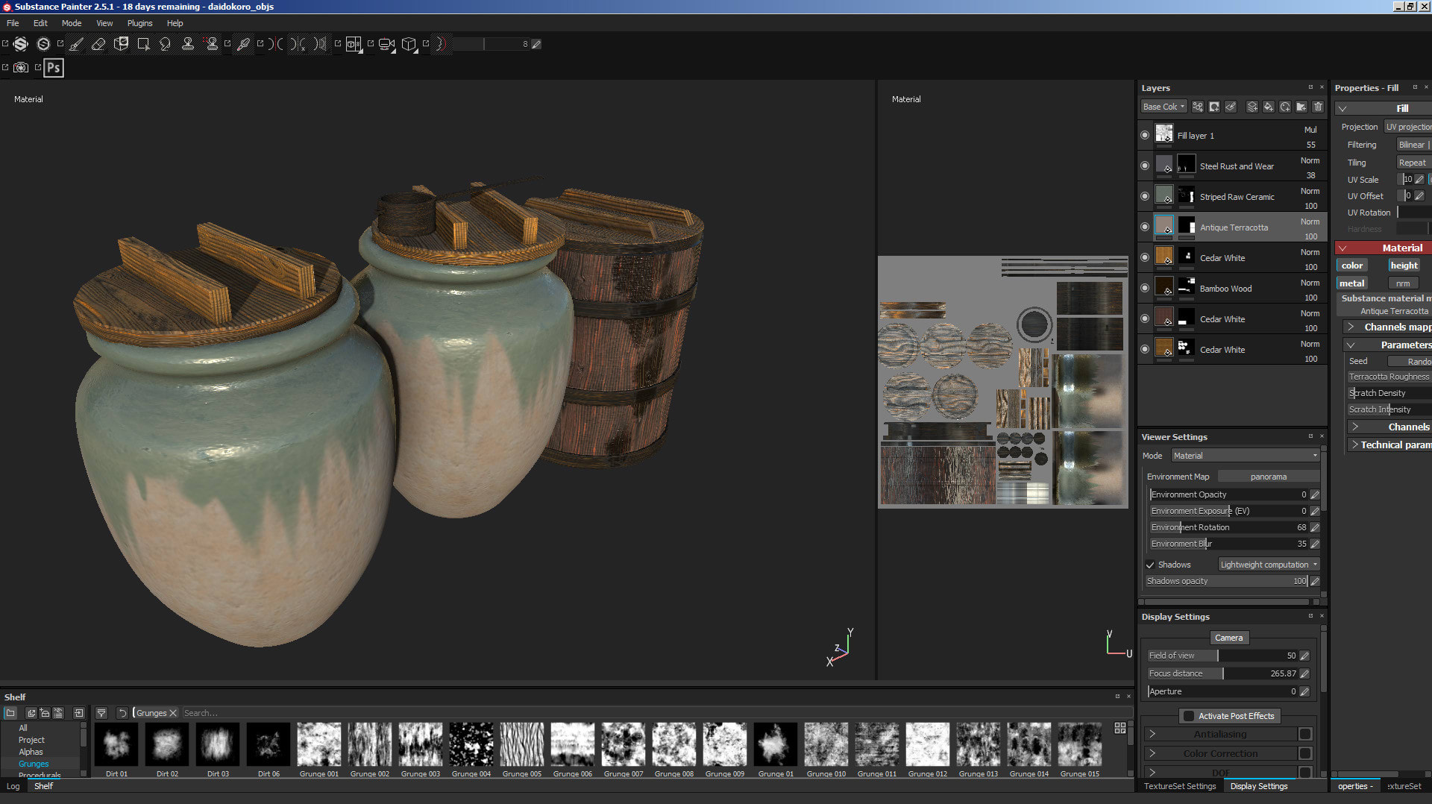The width and height of the screenshot is (1432, 804).
Task: Open the viewer Mode dropdown showing Material
Action: [x=1244, y=456]
